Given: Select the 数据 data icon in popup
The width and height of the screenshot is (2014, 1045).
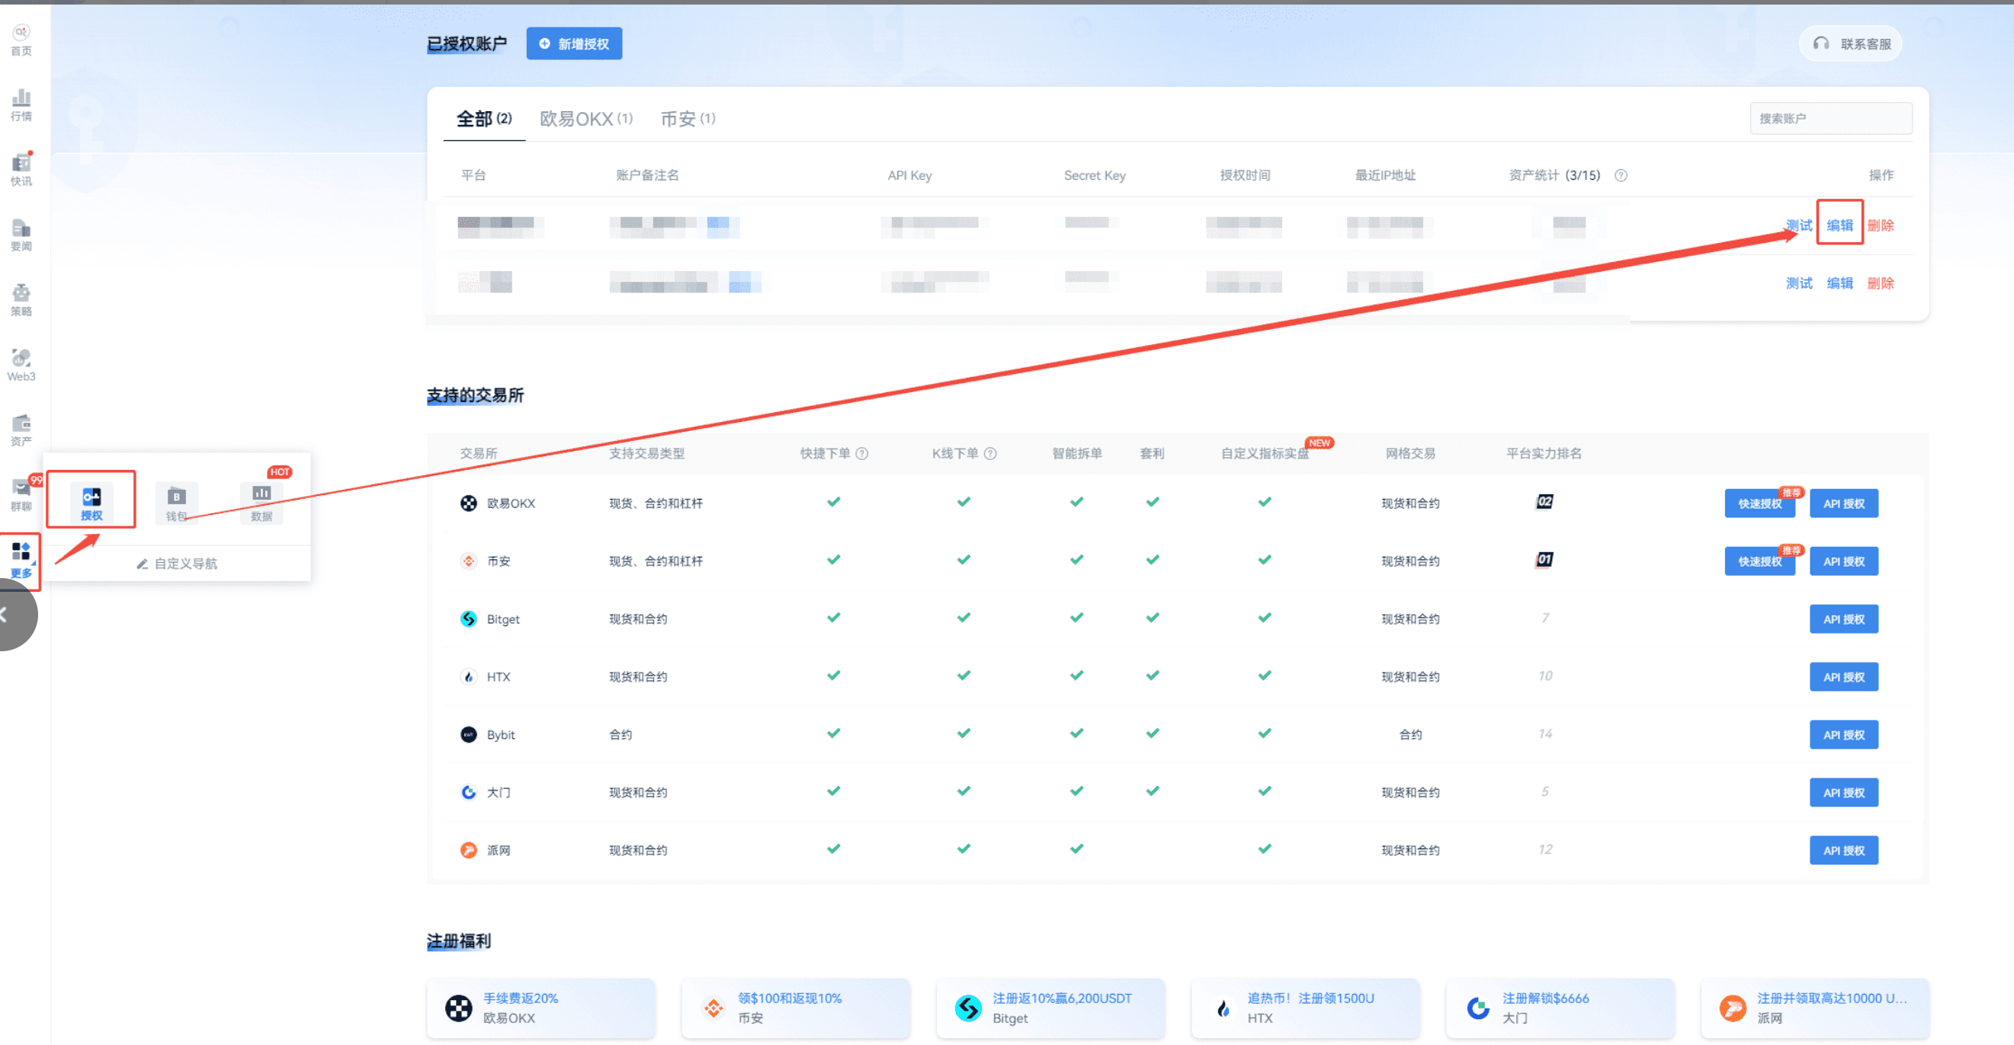Looking at the screenshot, I should tap(261, 502).
